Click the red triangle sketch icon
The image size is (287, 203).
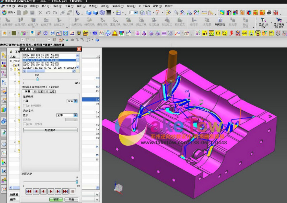(x=72, y=33)
